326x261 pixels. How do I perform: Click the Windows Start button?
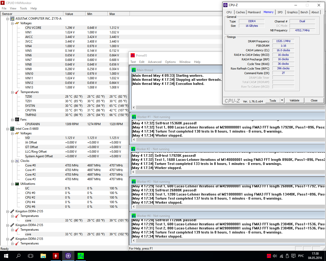point(6,256)
